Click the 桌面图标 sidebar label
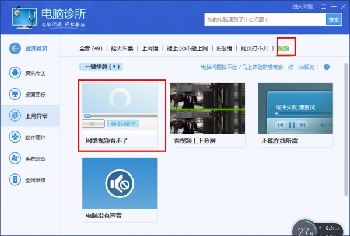 (35, 95)
